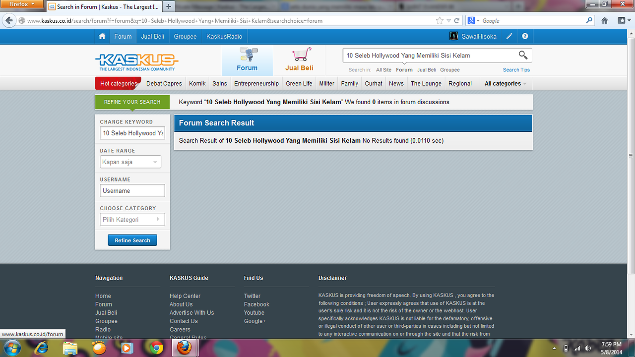The height and width of the screenshot is (357, 635).
Task: Open the Entrepreneurship category
Action: pyautogui.click(x=256, y=83)
